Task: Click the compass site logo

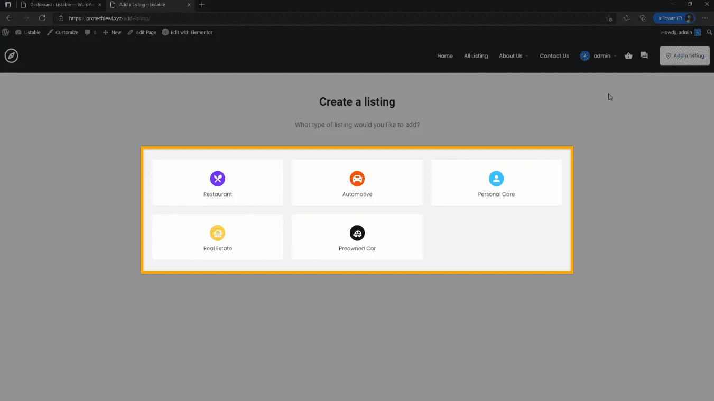Action: (x=12, y=55)
